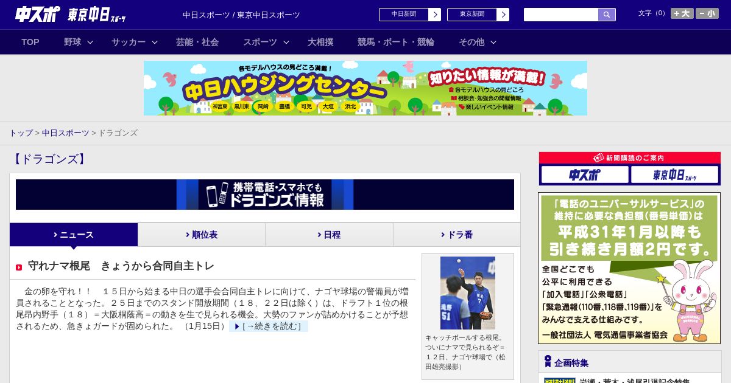Click the 文字（0） label
The image size is (731, 383).
click(x=652, y=13)
